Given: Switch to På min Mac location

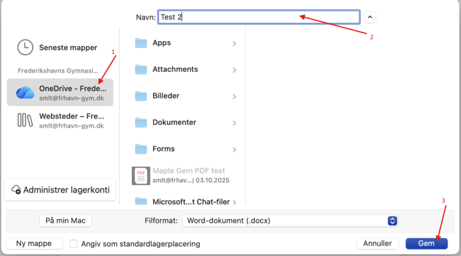Looking at the screenshot, I should pos(65,220).
